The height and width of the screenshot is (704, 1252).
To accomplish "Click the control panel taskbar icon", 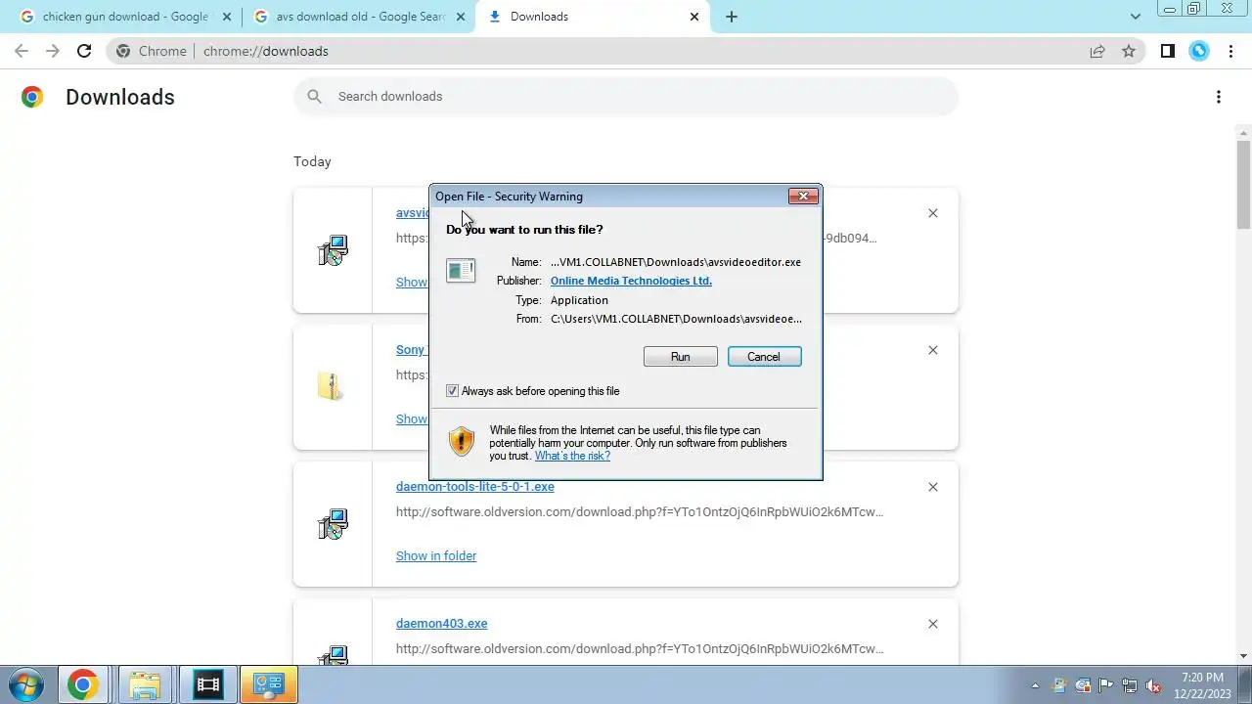I will 269,684.
